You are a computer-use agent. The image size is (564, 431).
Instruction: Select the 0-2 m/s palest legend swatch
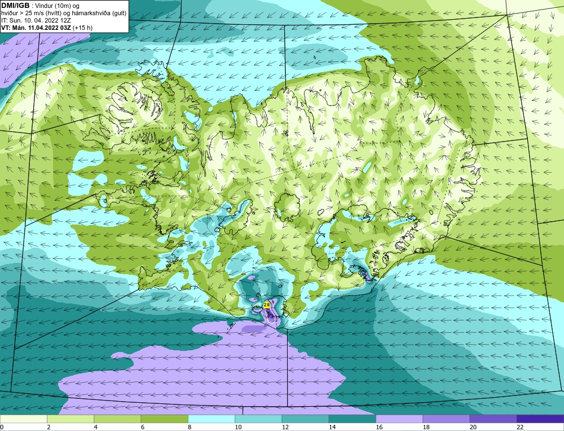point(23,419)
